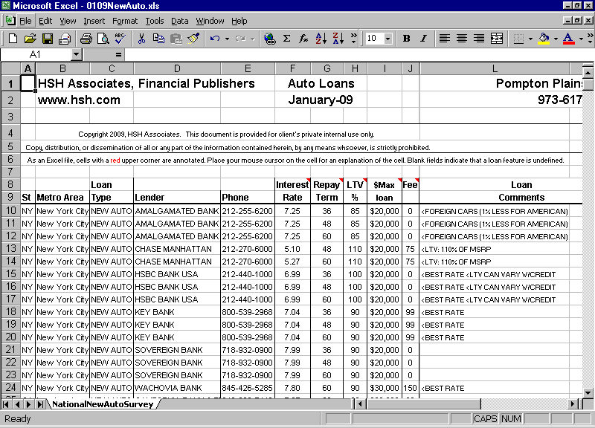Open the File menu
The width and height of the screenshot is (595, 428).
(25, 21)
